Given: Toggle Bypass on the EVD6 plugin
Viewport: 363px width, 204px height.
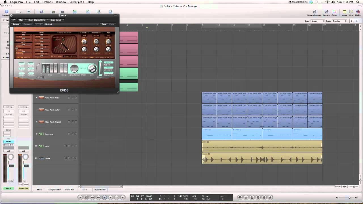Looking at the screenshot, I should click(x=16, y=24).
